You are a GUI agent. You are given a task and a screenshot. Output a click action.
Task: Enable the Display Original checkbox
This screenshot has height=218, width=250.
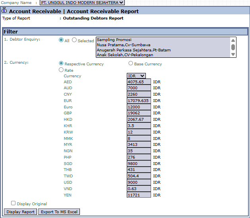tap(14, 203)
